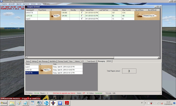Click Active frequency 124.850 cell
Screen dimensions: 176x106
pos(65,16)
